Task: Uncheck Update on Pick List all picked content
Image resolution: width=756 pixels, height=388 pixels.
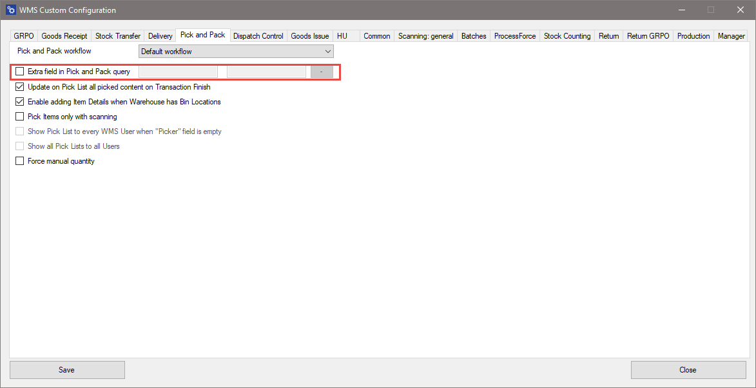Action: pyautogui.click(x=20, y=87)
